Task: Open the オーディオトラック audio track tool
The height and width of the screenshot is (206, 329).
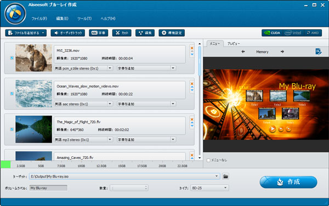Action: pyautogui.click(x=68, y=33)
